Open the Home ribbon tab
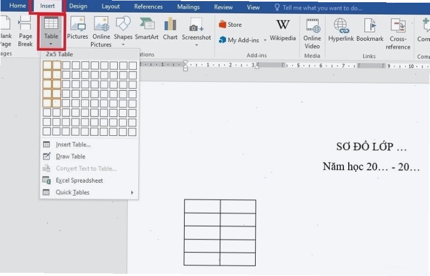 coord(18,6)
